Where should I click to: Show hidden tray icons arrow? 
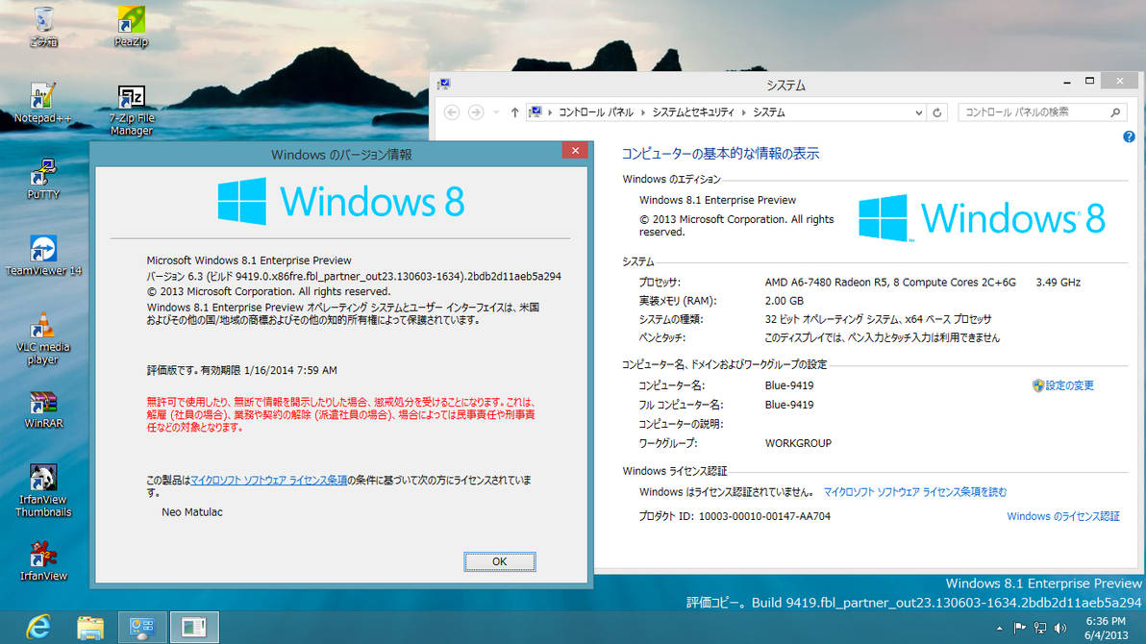pyautogui.click(x=999, y=628)
